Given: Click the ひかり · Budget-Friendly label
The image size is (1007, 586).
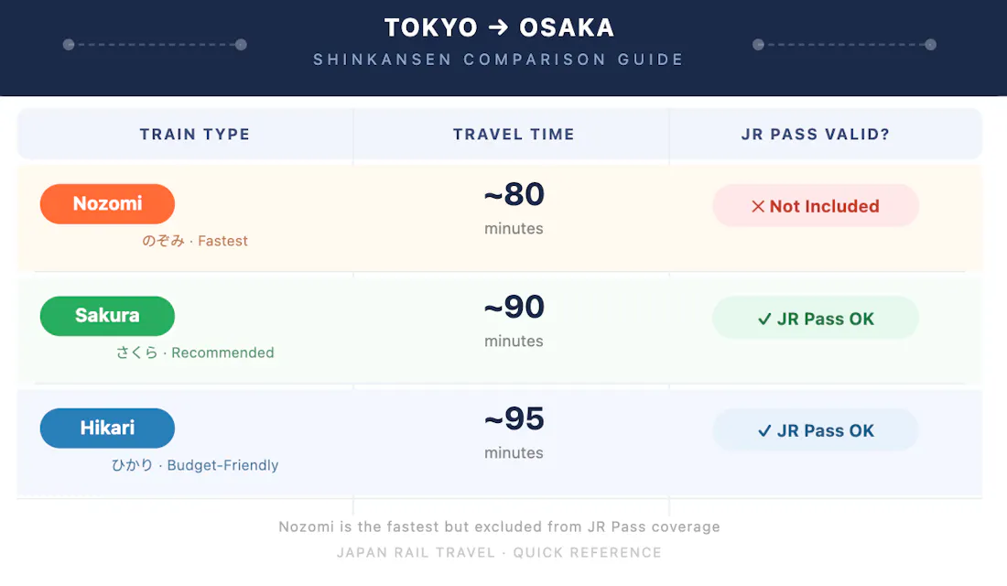Looking at the screenshot, I should (x=195, y=465).
